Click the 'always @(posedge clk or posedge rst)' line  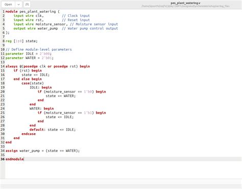(x=47, y=66)
